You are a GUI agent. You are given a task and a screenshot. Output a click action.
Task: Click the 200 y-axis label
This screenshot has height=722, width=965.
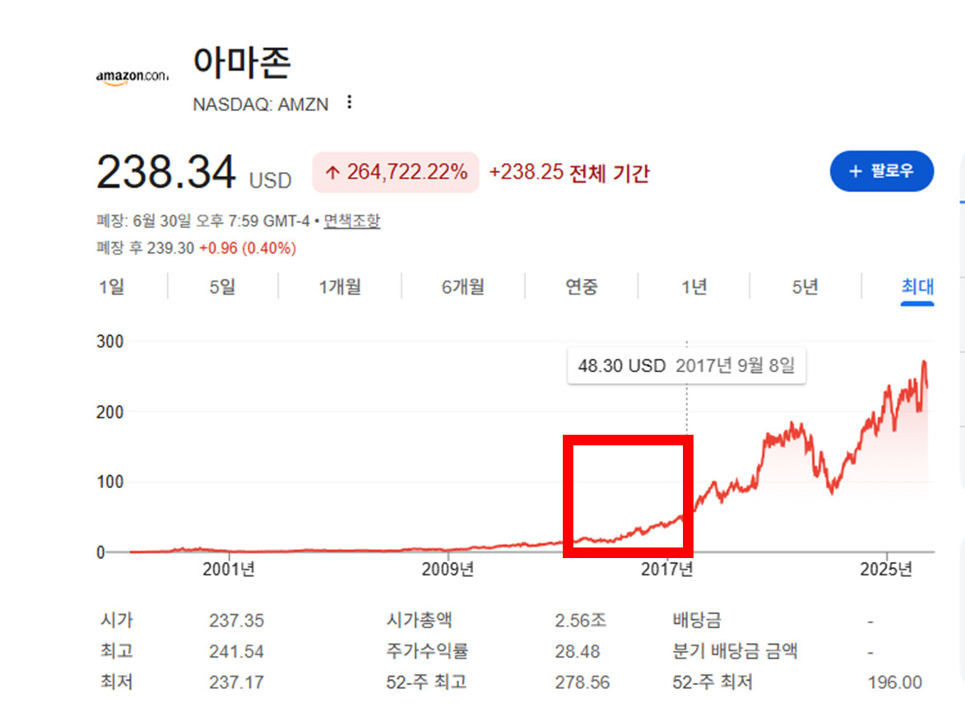pos(110,412)
